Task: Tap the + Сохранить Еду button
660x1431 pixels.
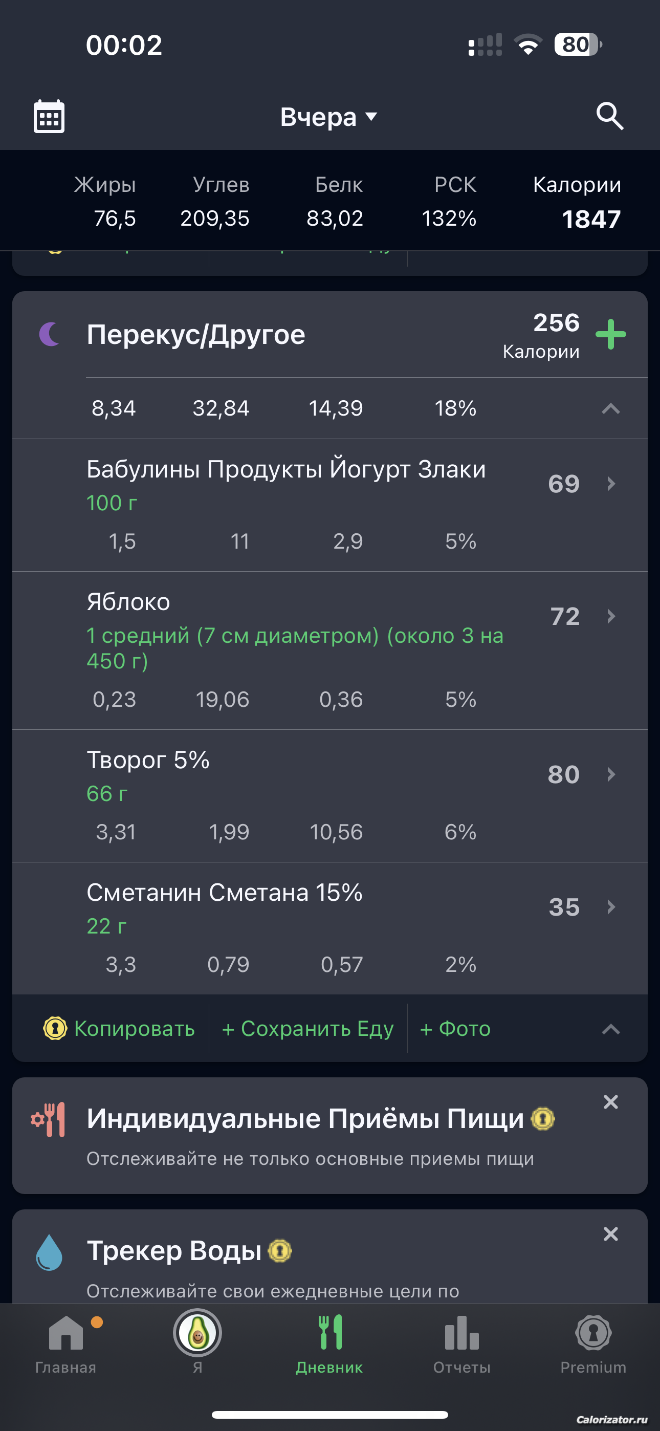Action: tap(307, 1029)
